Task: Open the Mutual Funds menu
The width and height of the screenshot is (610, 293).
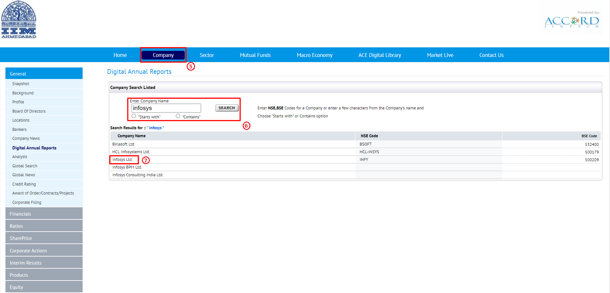Action: (255, 55)
